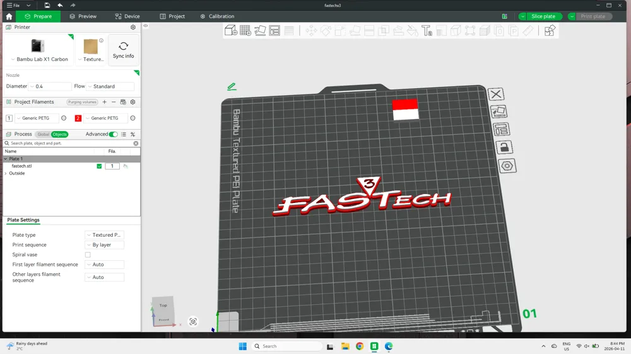
Task: Open the Bambu Lab X1 Carbon printer dropdown
Action: [x=39, y=59]
